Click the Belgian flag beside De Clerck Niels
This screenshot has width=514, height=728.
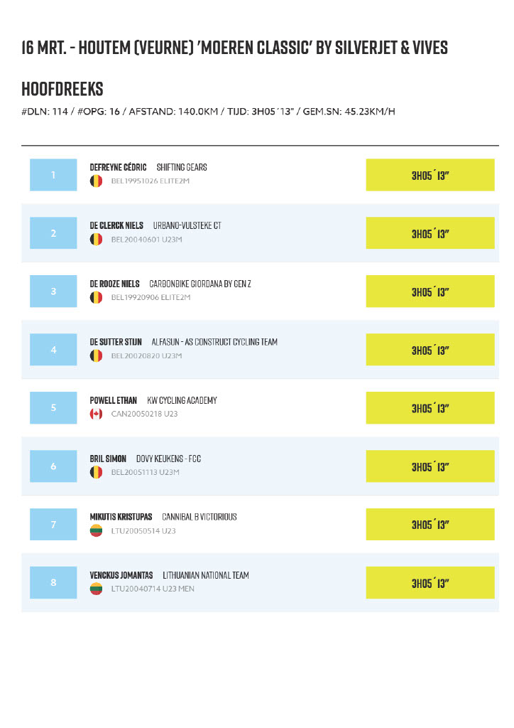pyautogui.click(x=96, y=240)
